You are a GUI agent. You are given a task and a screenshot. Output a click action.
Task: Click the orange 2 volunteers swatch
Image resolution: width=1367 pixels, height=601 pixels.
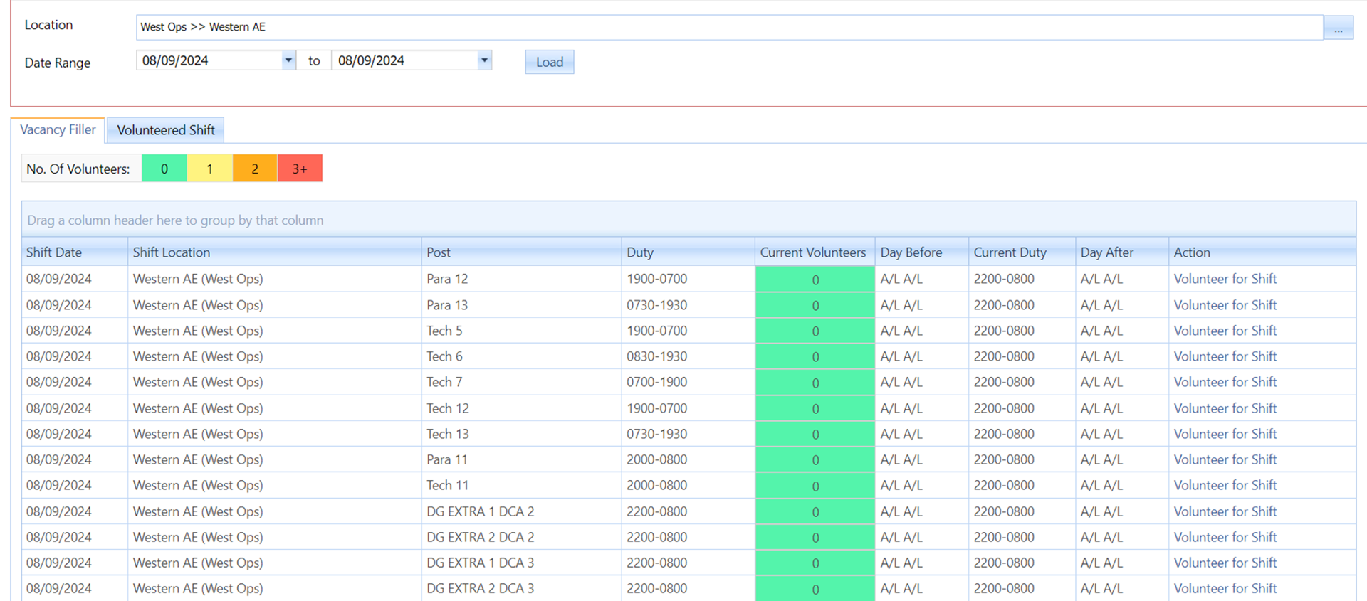(254, 169)
